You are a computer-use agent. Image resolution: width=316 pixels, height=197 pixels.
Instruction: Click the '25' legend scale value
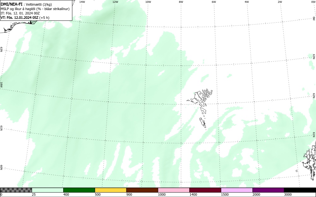click(34, 194)
